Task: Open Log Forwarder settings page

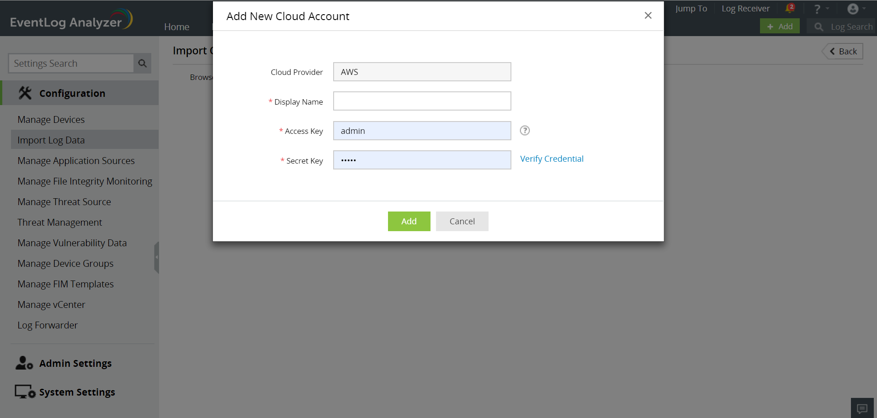Action: click(48, 325)
